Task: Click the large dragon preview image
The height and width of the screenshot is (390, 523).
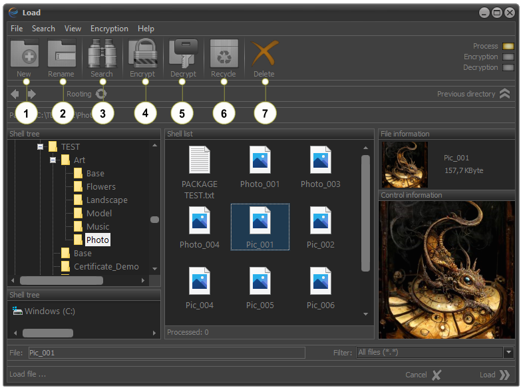Action: (446, 270)
